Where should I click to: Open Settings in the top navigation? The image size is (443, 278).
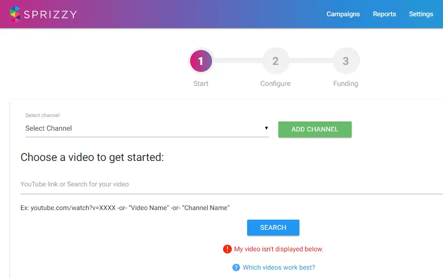click(x=421, y=14)
